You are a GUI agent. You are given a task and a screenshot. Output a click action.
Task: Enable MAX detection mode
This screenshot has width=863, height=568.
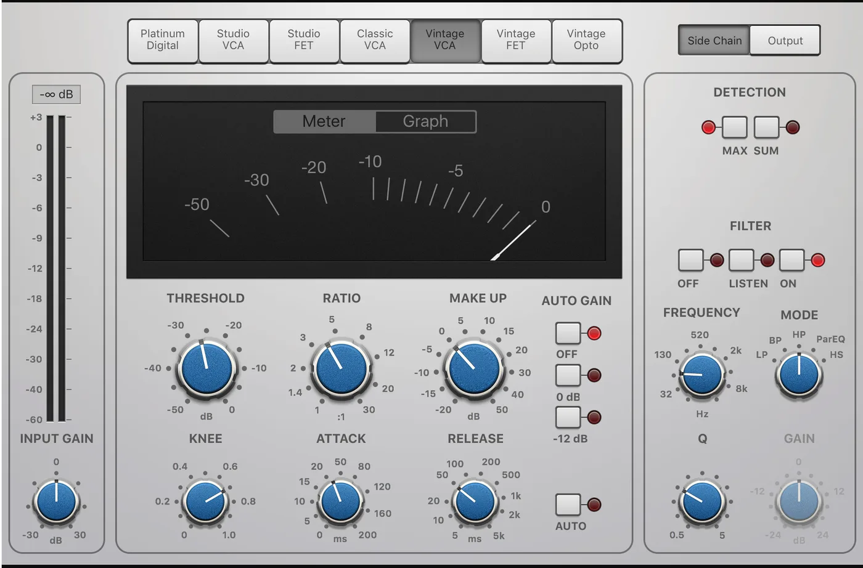pos(734,128)
